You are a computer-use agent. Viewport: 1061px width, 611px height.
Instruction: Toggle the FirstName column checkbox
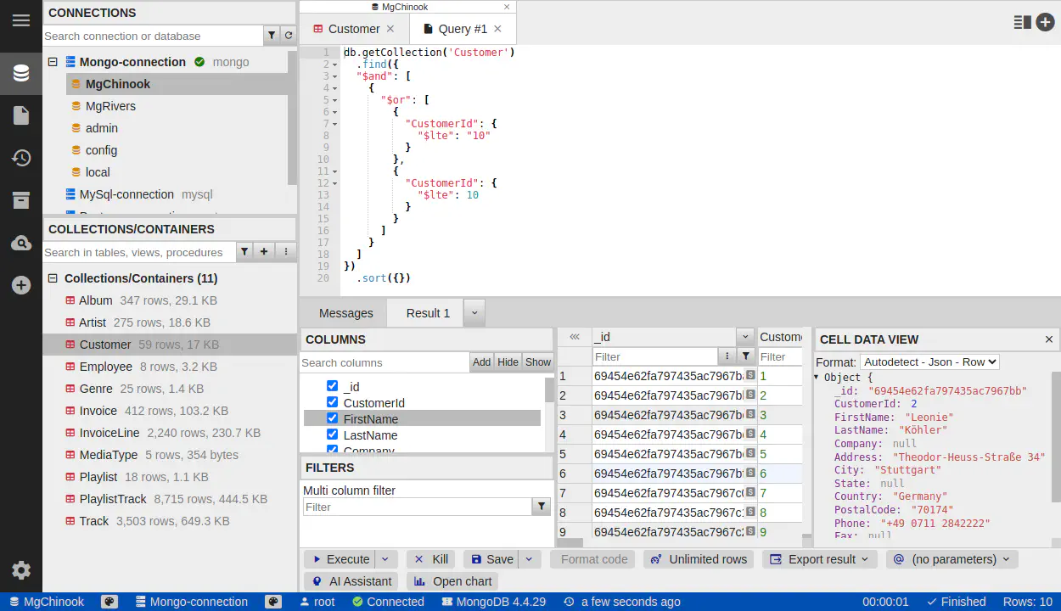[x=333, y=418]
